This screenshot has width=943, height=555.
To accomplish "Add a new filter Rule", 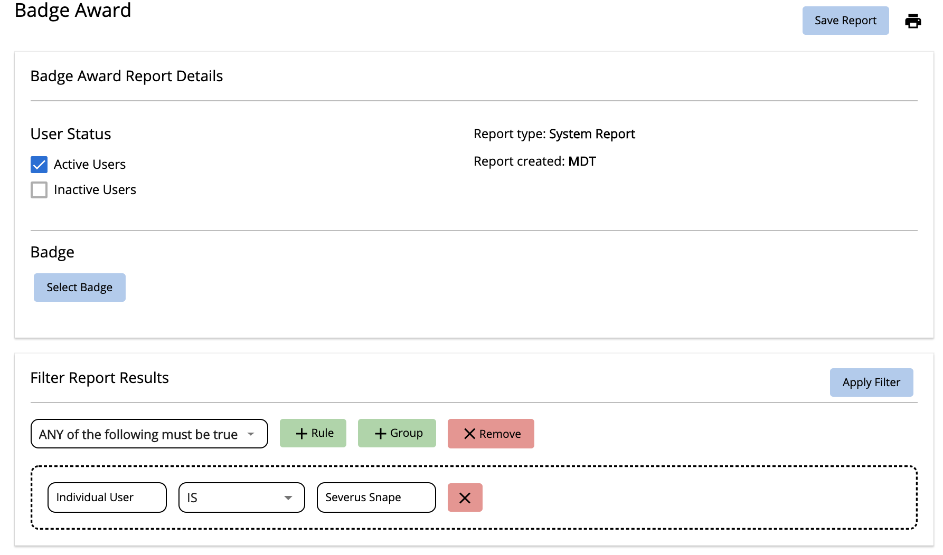I will coord(313,433).
